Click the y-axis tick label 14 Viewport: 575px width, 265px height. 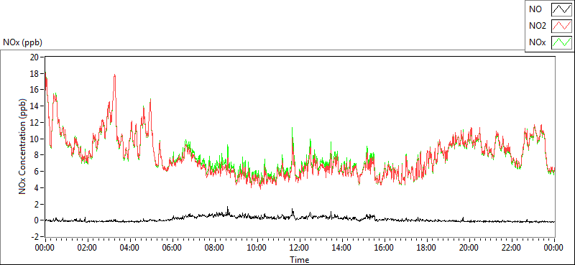pyautogui.click(x=34, y=106)
